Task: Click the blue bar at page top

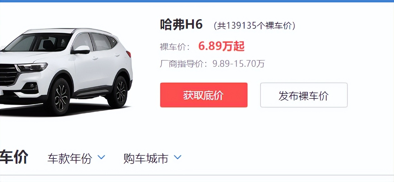Action: 197,1
